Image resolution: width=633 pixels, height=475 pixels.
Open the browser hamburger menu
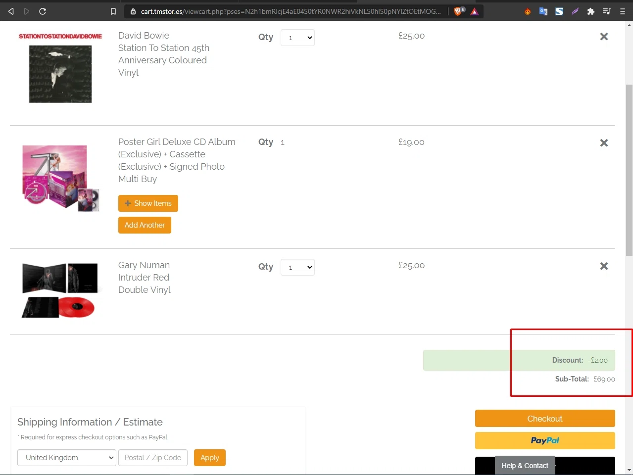(623, 11)
